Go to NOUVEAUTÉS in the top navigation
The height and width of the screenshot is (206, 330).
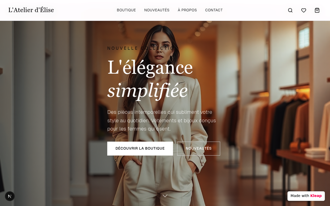(x=157, y=10)
